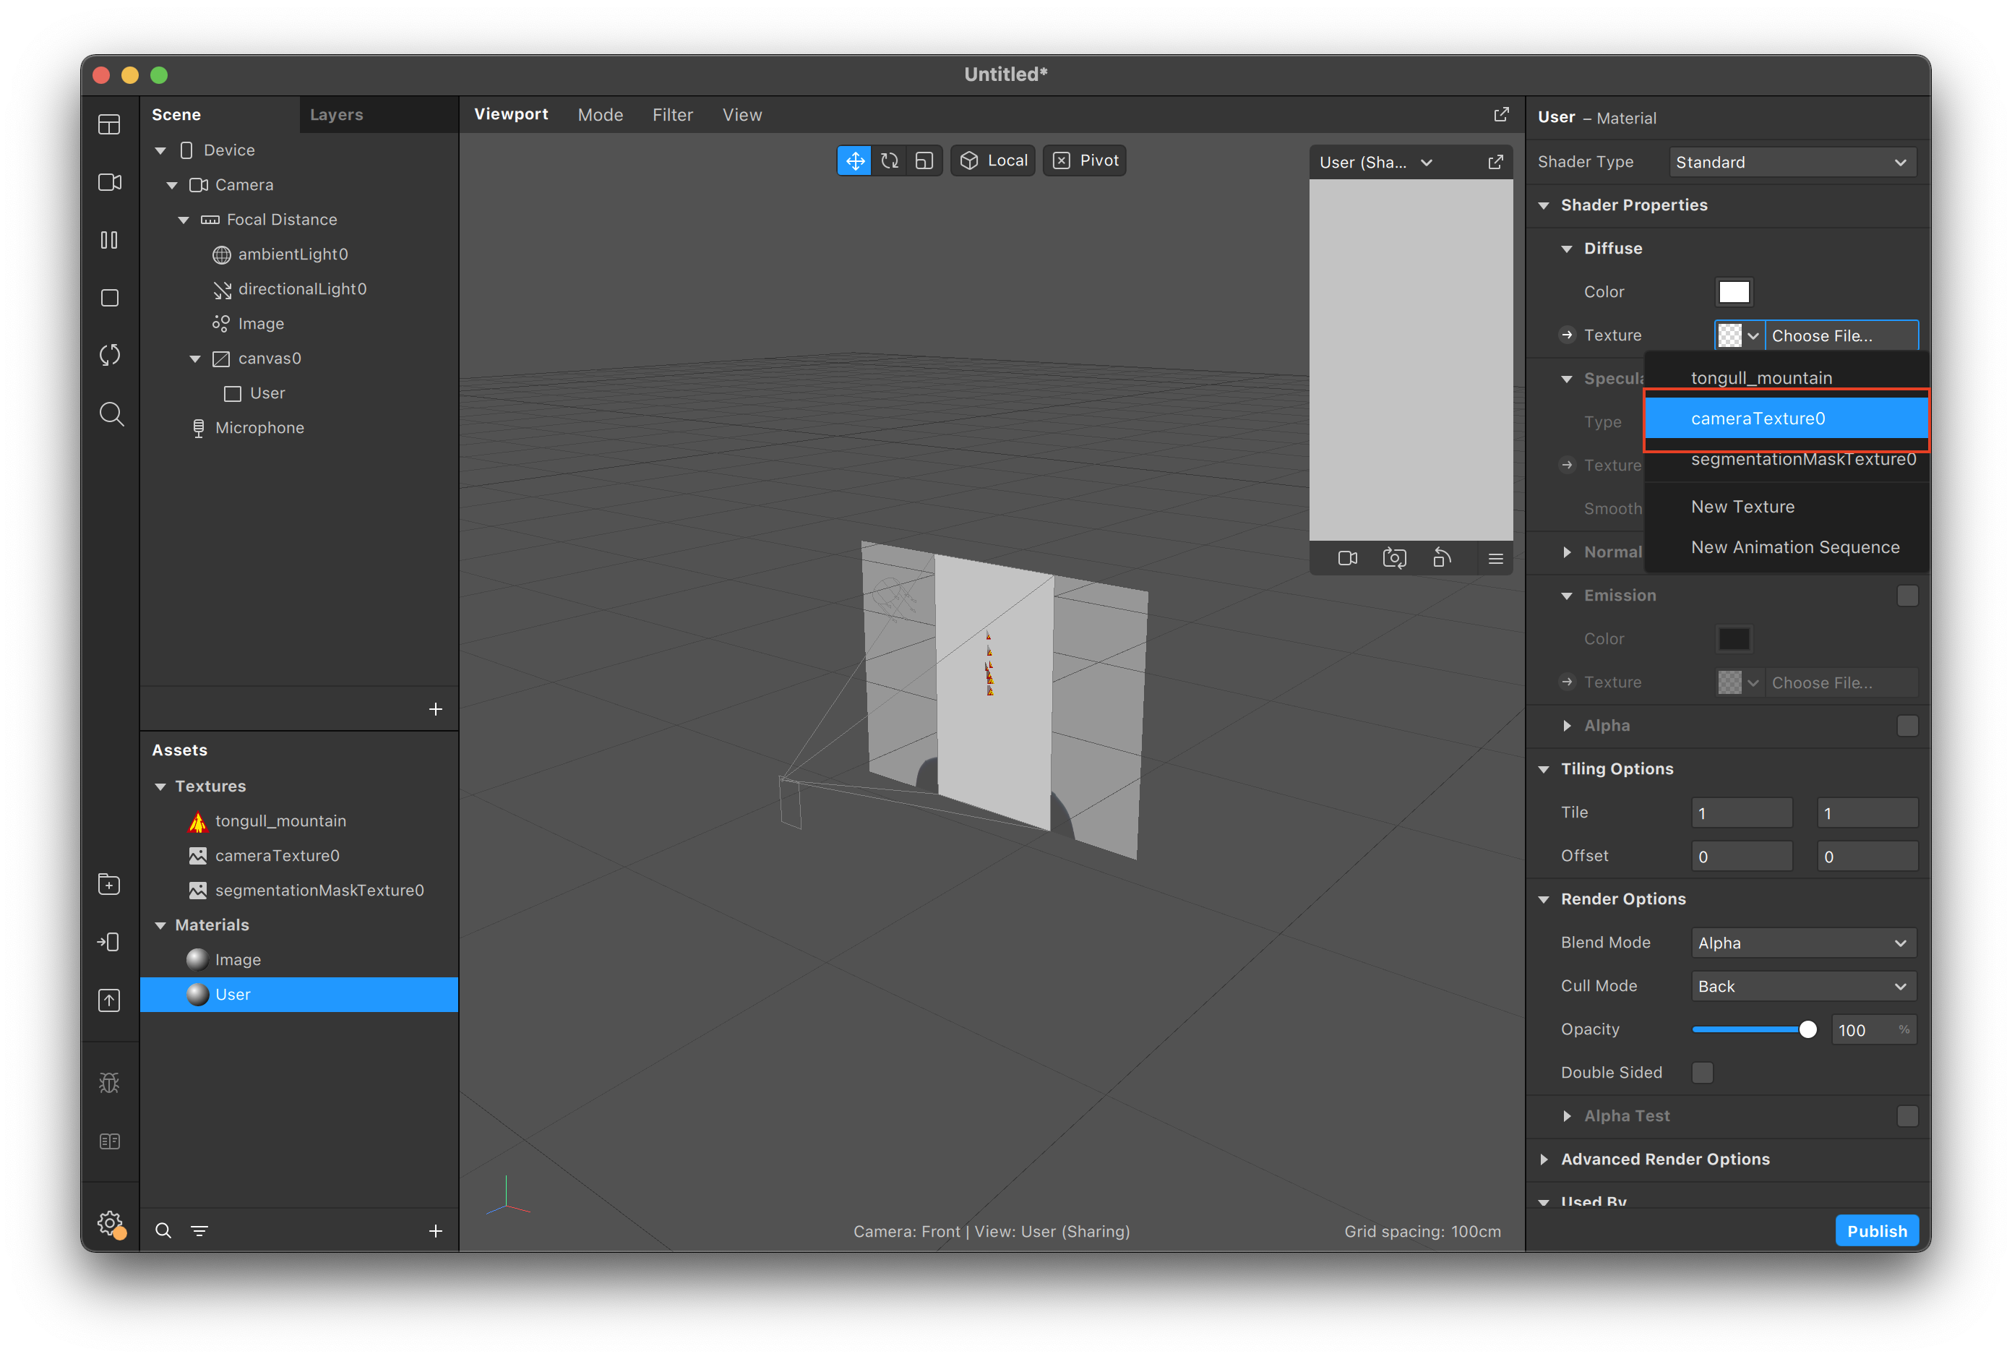The width and height of the screenshot is (2012, 1359).
Task: Toggle the Double Sided checkbox
Action: pos(1702,1072)
